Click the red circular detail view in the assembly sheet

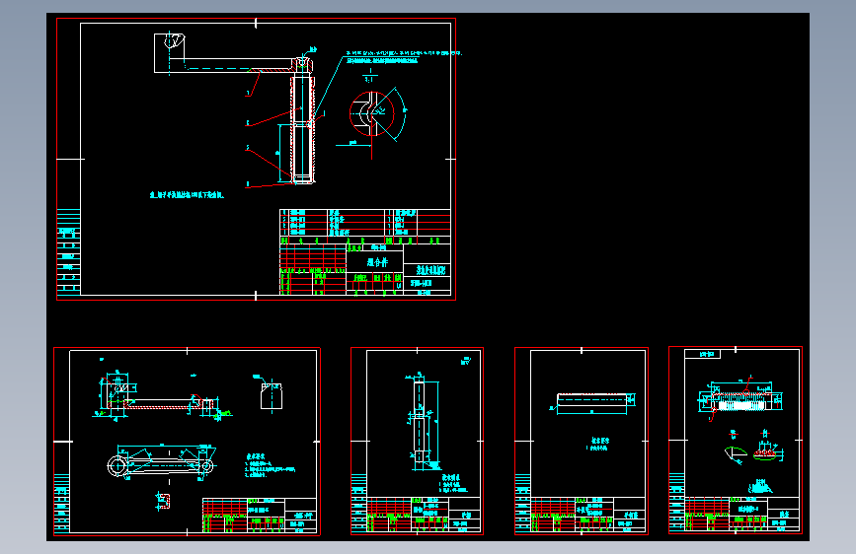pos(371,113)
